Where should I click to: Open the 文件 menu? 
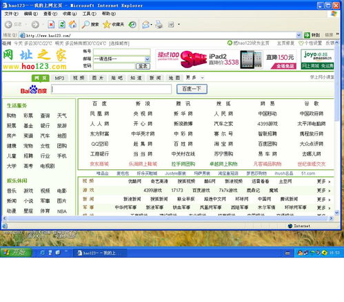pyautogui.click(x=12, y=14)
